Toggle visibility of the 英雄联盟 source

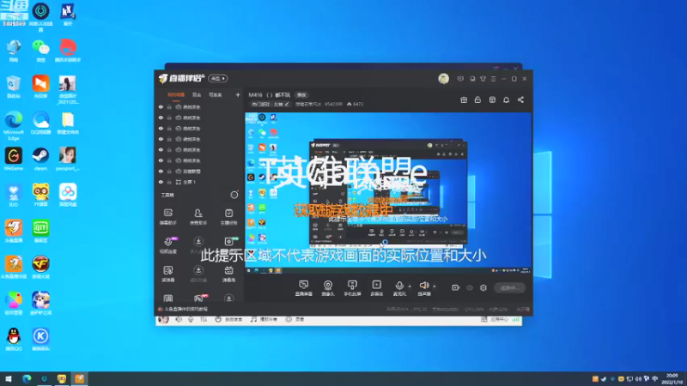[161, 171]
